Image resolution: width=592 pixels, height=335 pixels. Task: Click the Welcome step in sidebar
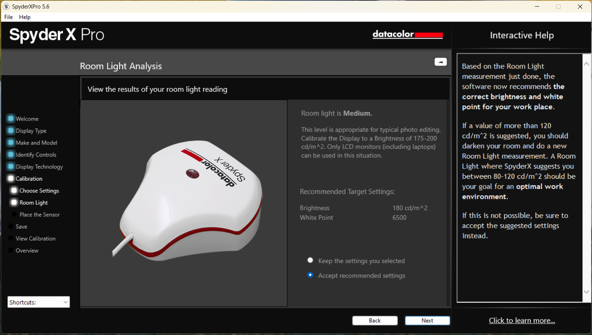pyautogui.click(x=27, y=119)
